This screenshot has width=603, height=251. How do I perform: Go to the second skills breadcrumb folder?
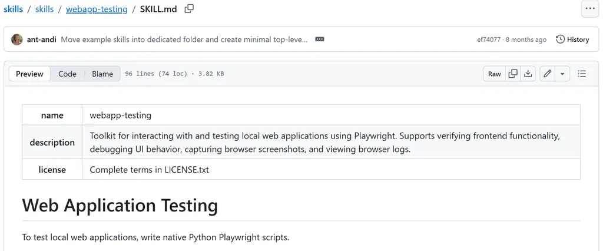tap(45, 9)
